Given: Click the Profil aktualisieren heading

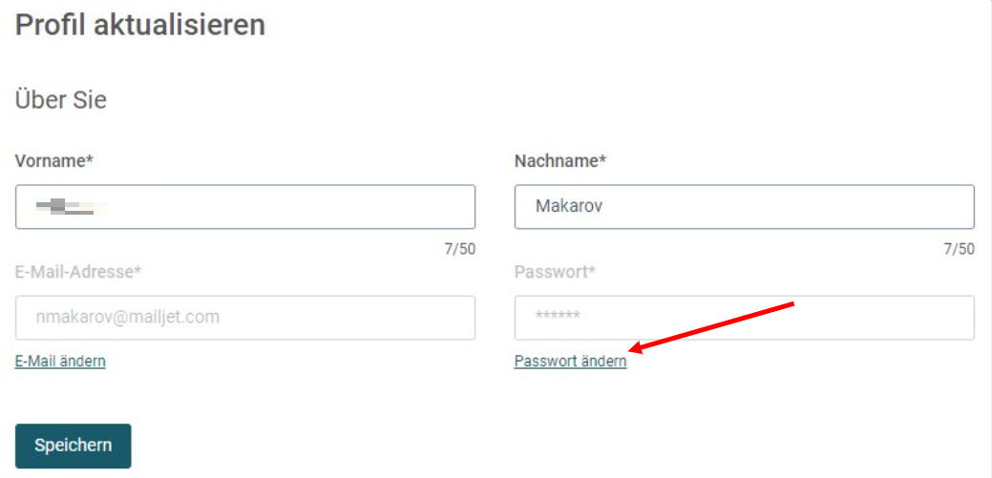Looking at the screenshot, I should click(139, 26).
